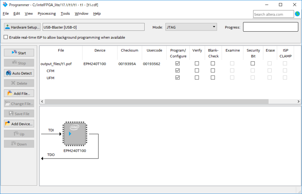Click the Programmer app icon in title bar

pyautogui.click(x=5, y=5)
